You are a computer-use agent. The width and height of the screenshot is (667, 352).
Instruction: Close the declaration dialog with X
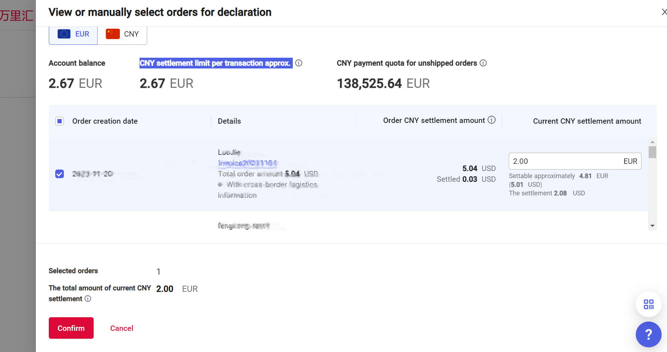[664, 12]
